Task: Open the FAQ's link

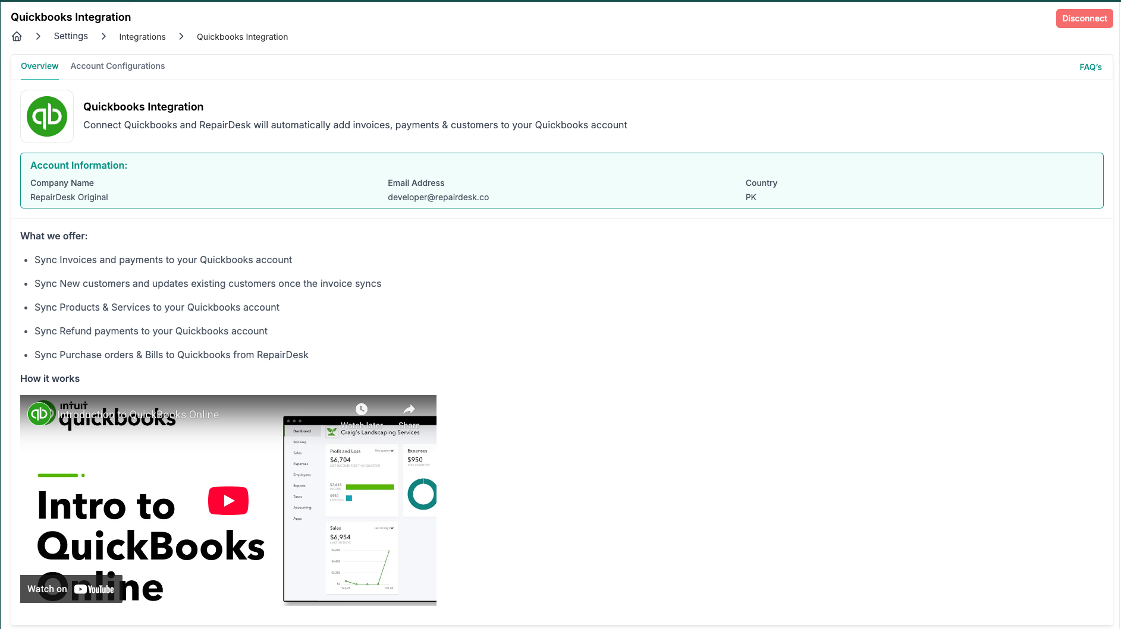Action: 1090,67
